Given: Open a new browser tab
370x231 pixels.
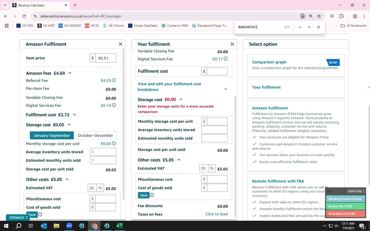Looking at the screenshot, I should [75, 5].
